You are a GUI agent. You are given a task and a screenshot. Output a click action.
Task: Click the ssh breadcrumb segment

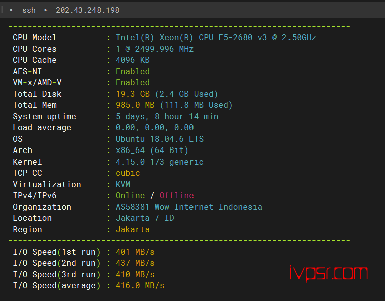(29, 10)
